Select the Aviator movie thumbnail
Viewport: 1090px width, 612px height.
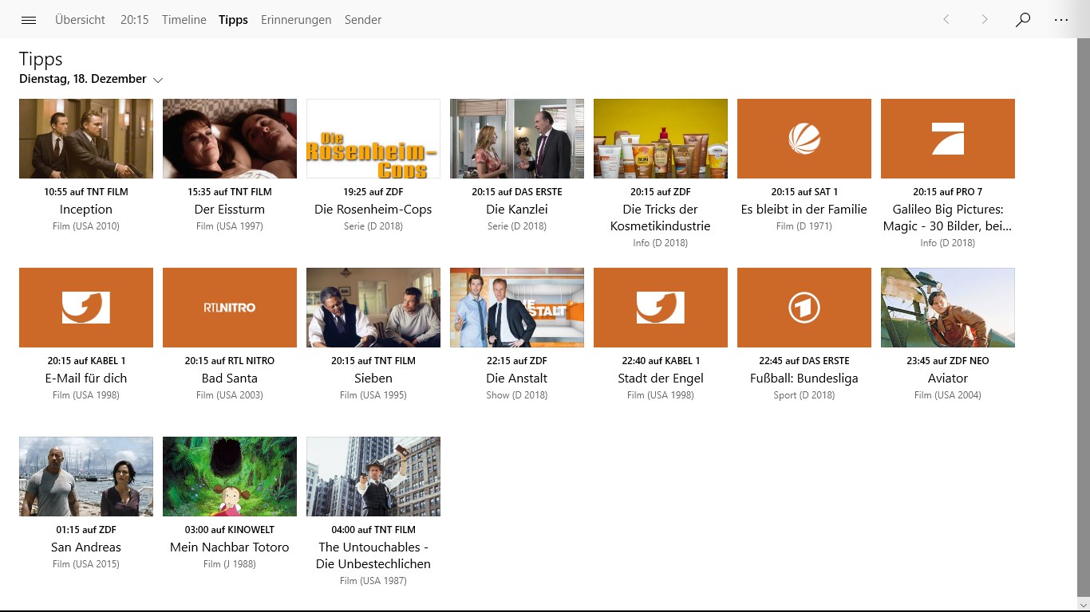[x=948, y=308]
